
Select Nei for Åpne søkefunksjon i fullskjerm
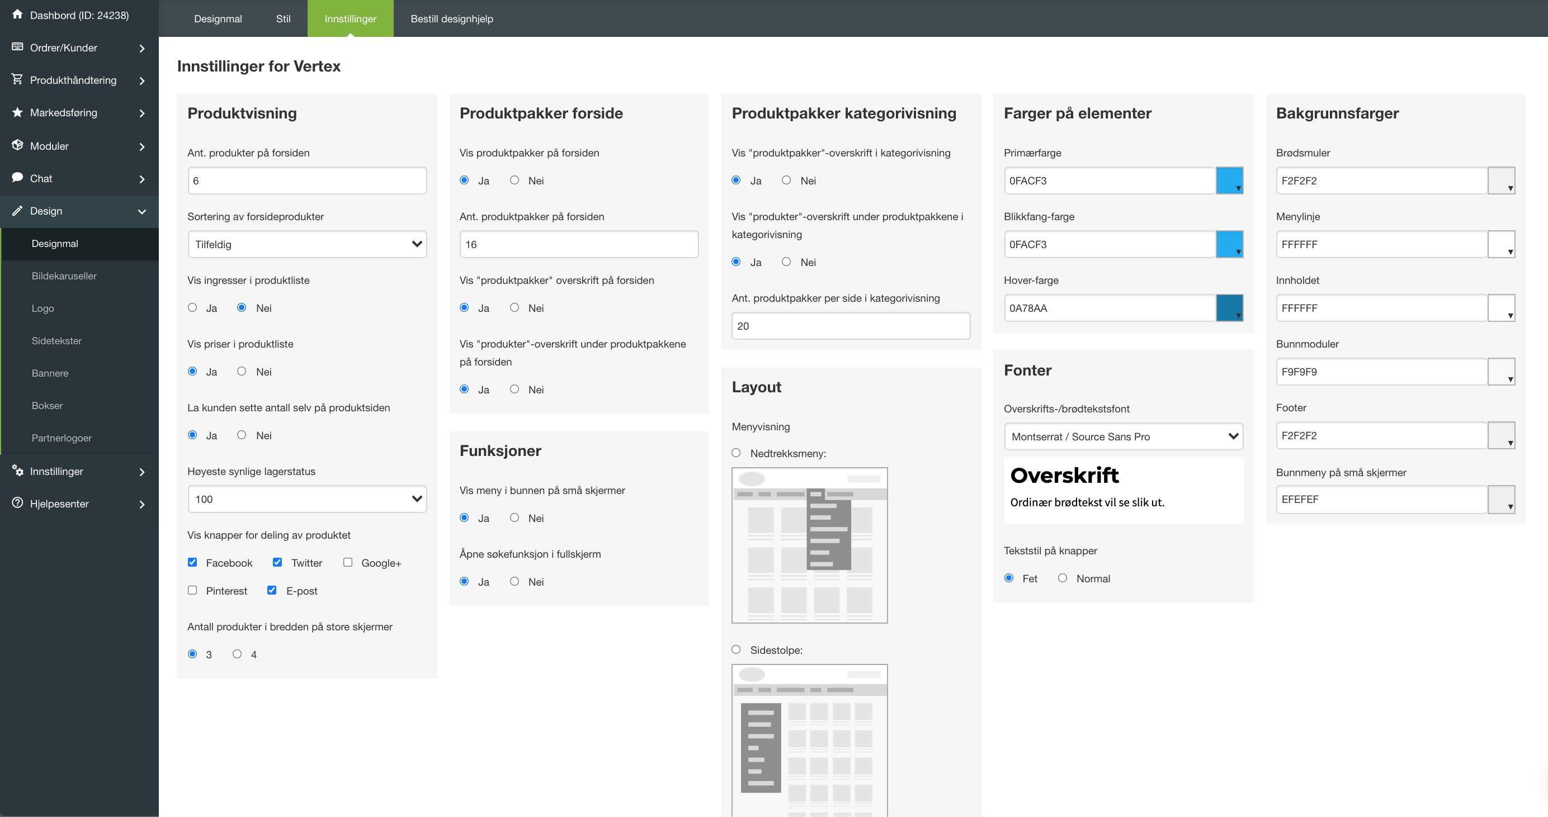pos(515,581)
